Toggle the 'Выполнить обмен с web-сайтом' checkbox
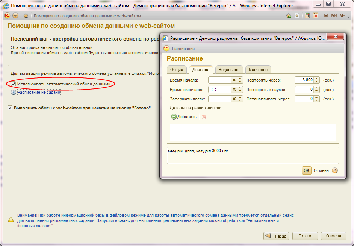The height and width of the screenshot is (246, 354). [10, 108]
